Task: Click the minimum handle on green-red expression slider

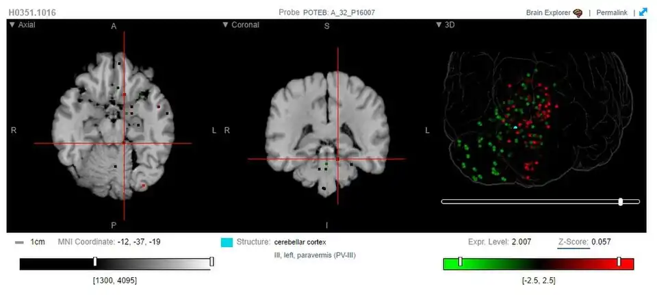Action: point(460,261)
